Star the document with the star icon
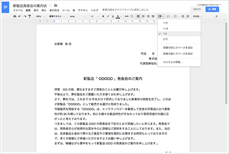 pos(51,6)
